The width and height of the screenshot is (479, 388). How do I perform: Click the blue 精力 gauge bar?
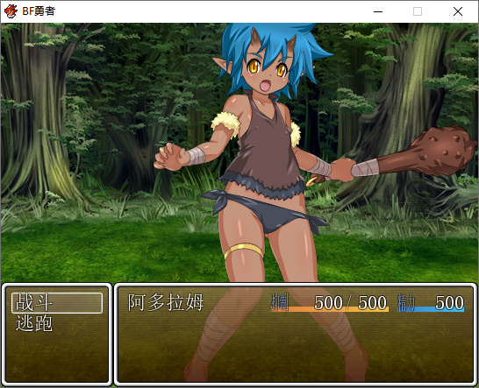point(431,309)
